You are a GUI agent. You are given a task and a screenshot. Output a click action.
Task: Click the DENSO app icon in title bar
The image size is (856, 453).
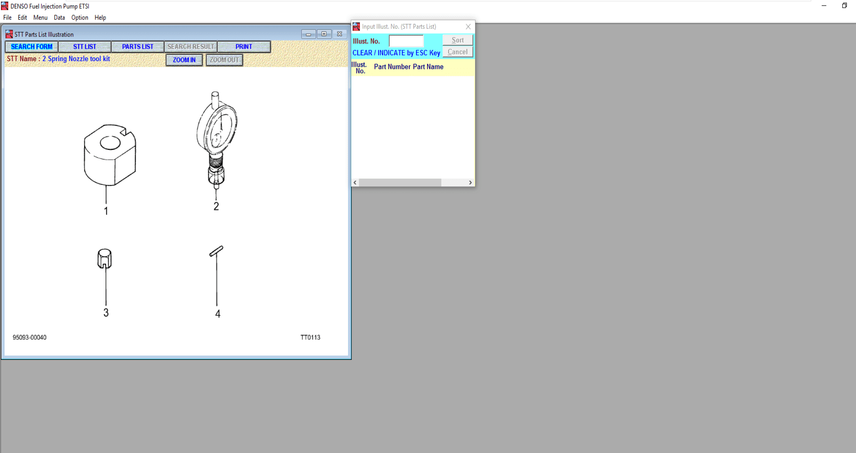click(x=5, y=6)
